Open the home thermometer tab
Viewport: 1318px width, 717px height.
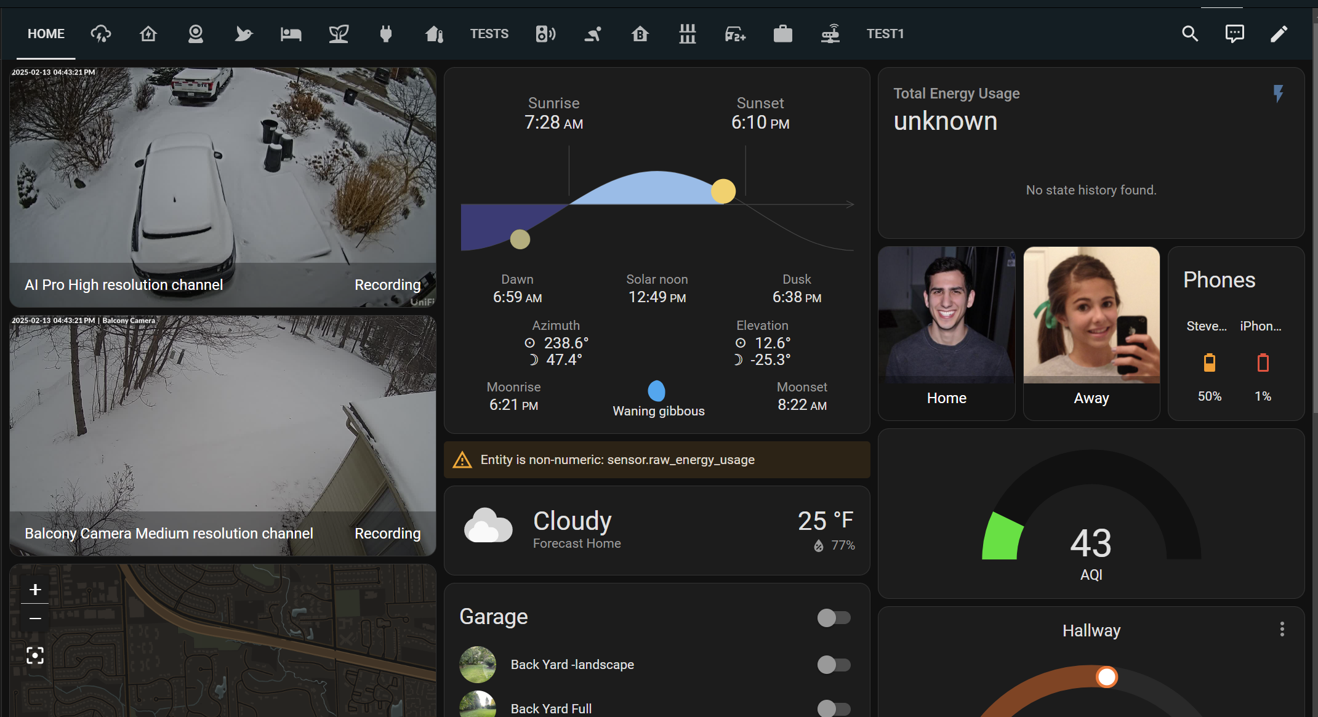(434, 34)
